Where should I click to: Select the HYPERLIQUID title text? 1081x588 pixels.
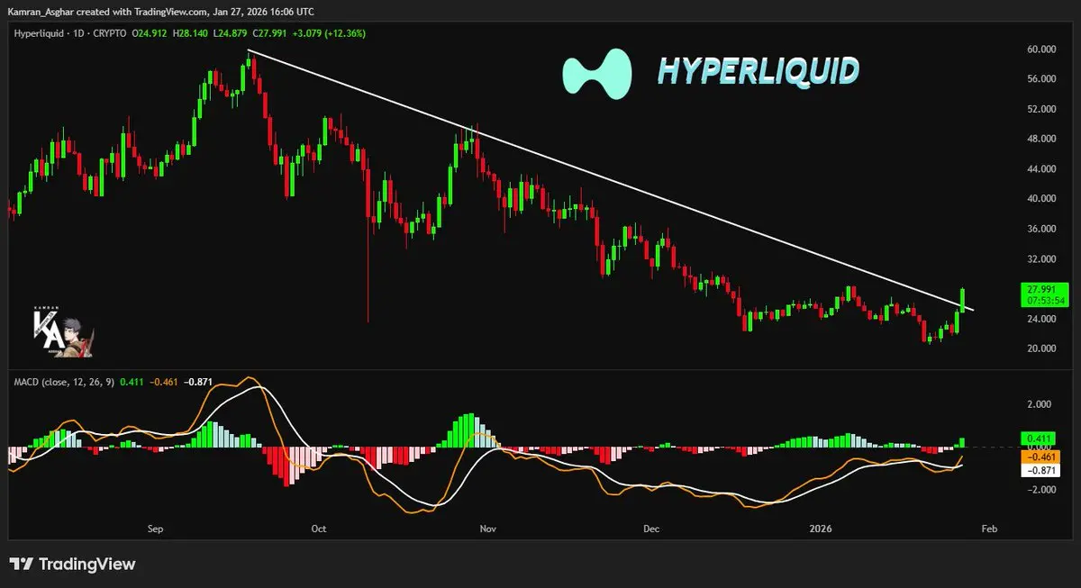click(x=758, y=71)
